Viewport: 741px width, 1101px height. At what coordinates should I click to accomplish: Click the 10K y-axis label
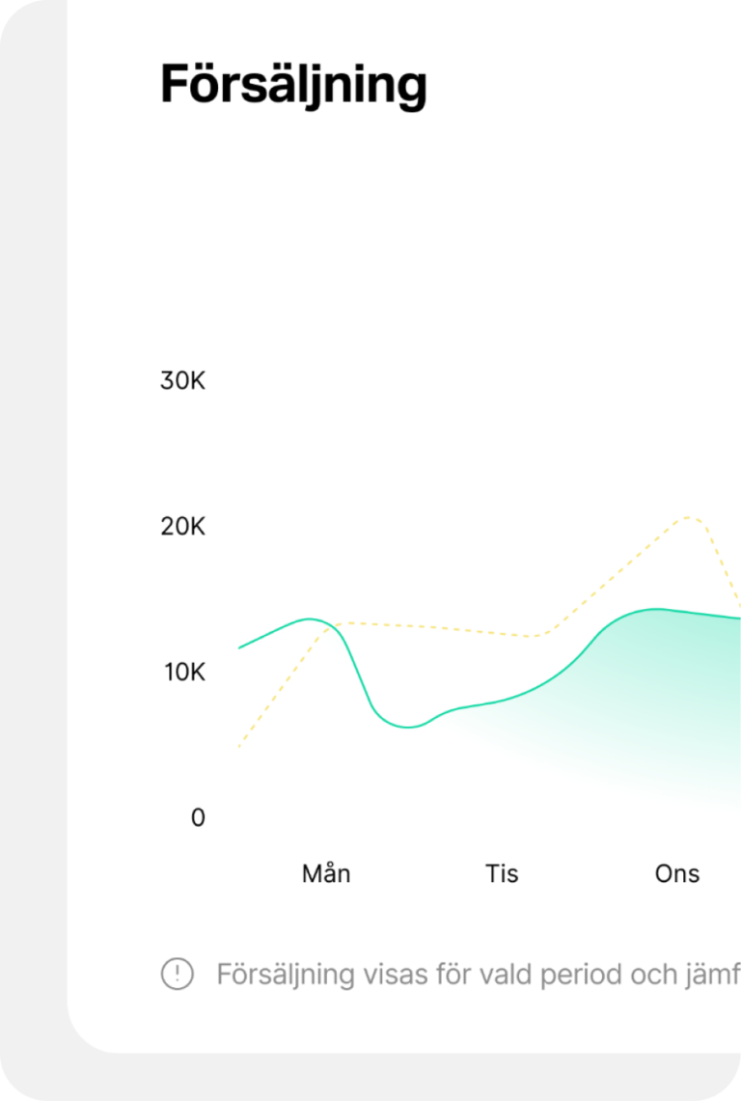[184, 672]
